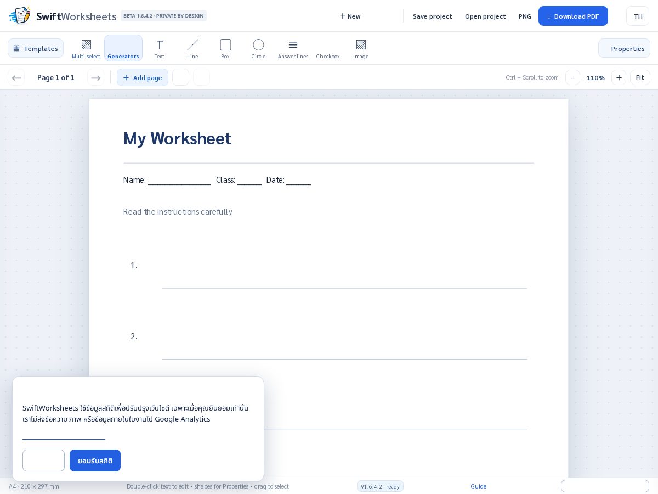The width and height of the screenshot is (658, 494).
Task: Click blank decline button in consent popup
Action: (x=43, y=461)
